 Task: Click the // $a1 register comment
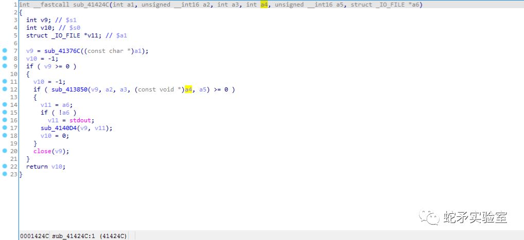117,35
